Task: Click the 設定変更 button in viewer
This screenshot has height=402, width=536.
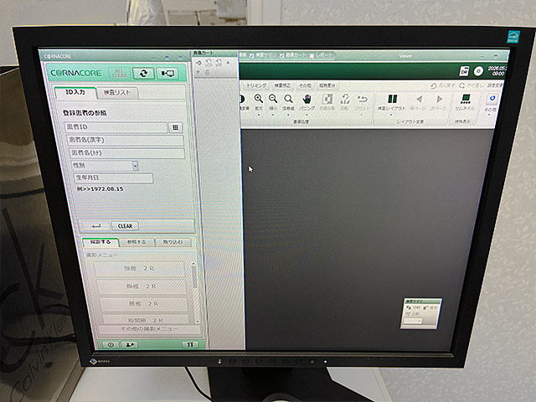Action: coord(494,85)
